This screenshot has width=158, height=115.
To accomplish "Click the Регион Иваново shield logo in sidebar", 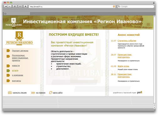I will point(19,38).
